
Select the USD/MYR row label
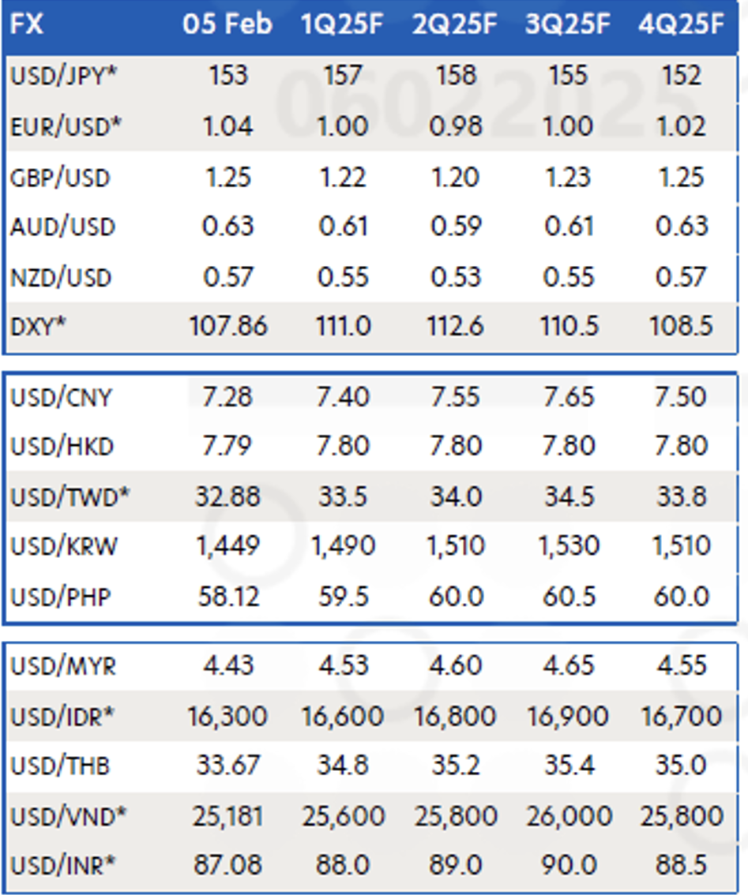(x=63, y=666)
